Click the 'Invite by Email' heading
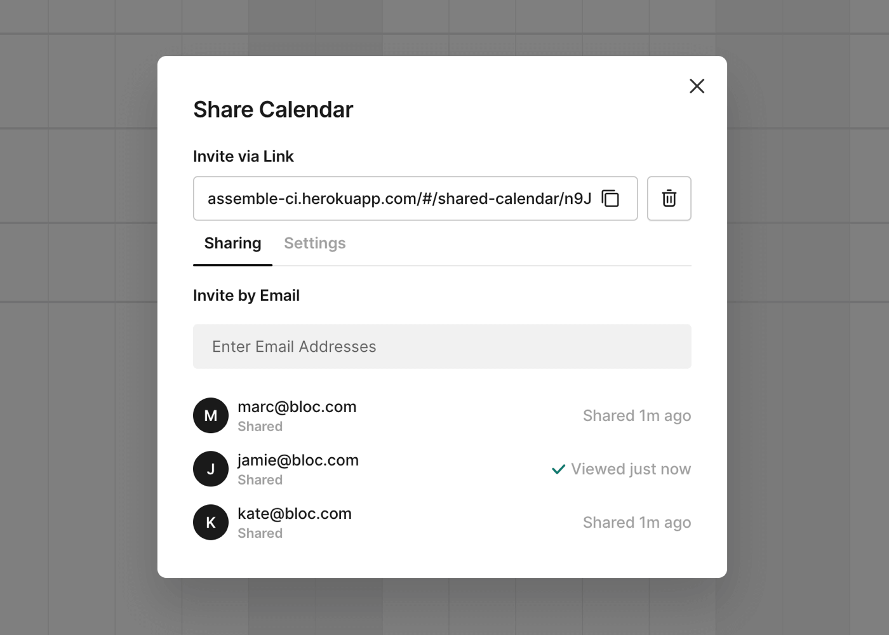This screenshot has width=889, height=635. (x=246, y=296)
